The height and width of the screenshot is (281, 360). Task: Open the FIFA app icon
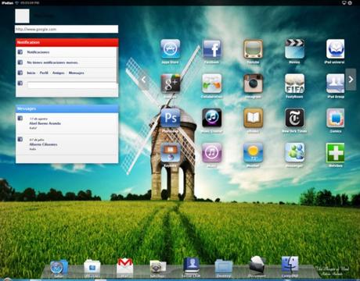[294, 84]
